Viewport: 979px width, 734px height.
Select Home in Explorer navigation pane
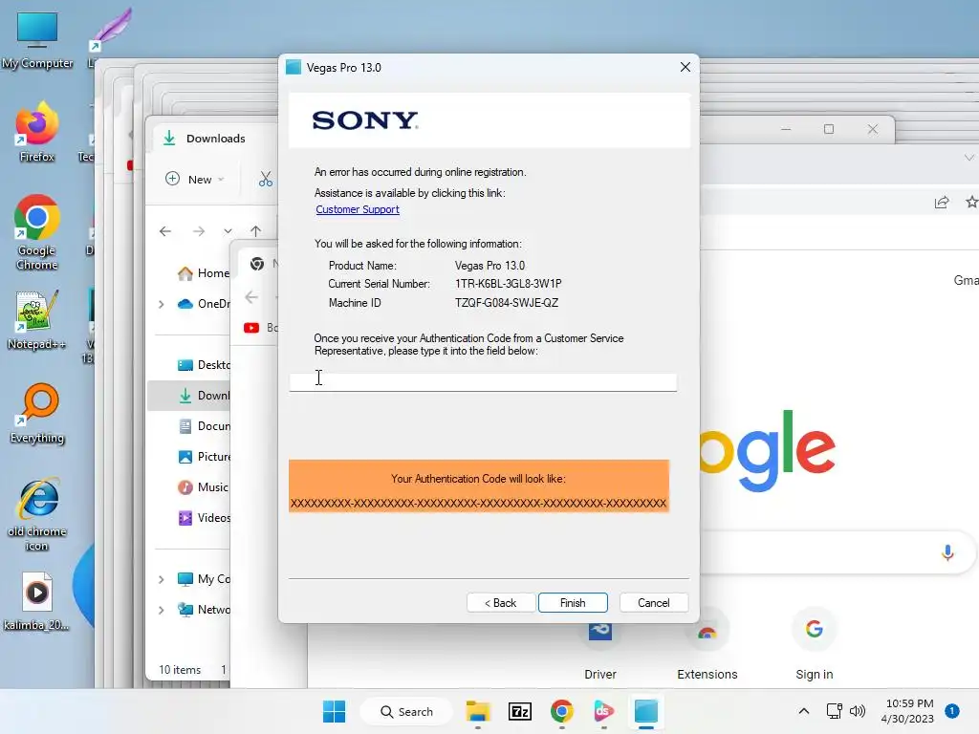[x=205, y=273]
